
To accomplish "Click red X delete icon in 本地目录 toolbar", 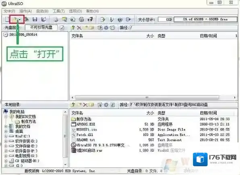I will (x=85, y=105).
